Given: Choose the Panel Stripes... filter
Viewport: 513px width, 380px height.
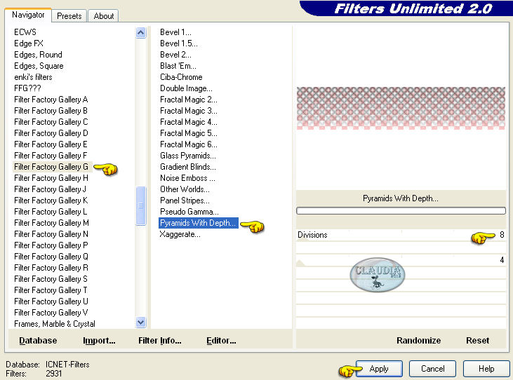Looking at the screenshot, I should (x=185, y=201).
